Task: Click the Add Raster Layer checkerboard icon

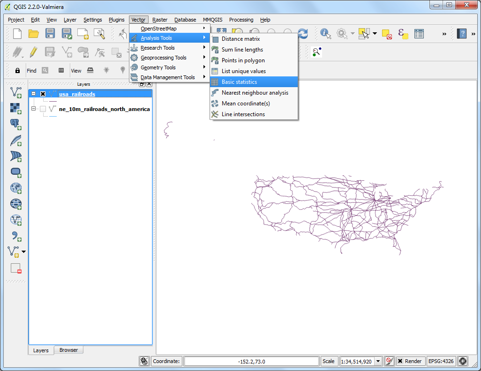Action: click(15, 108)
